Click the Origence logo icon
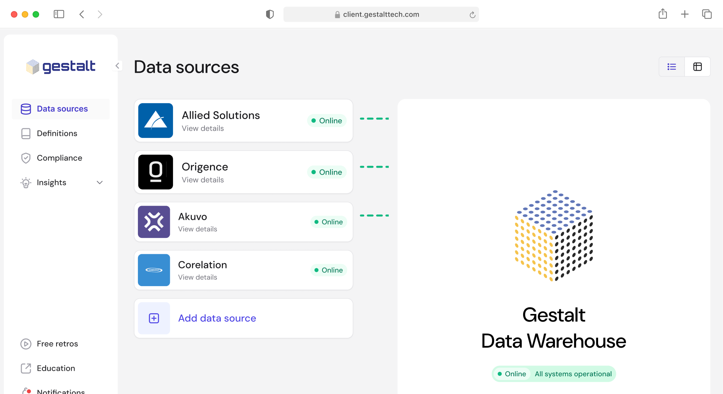723x394 pixels. tap(155, 172)
